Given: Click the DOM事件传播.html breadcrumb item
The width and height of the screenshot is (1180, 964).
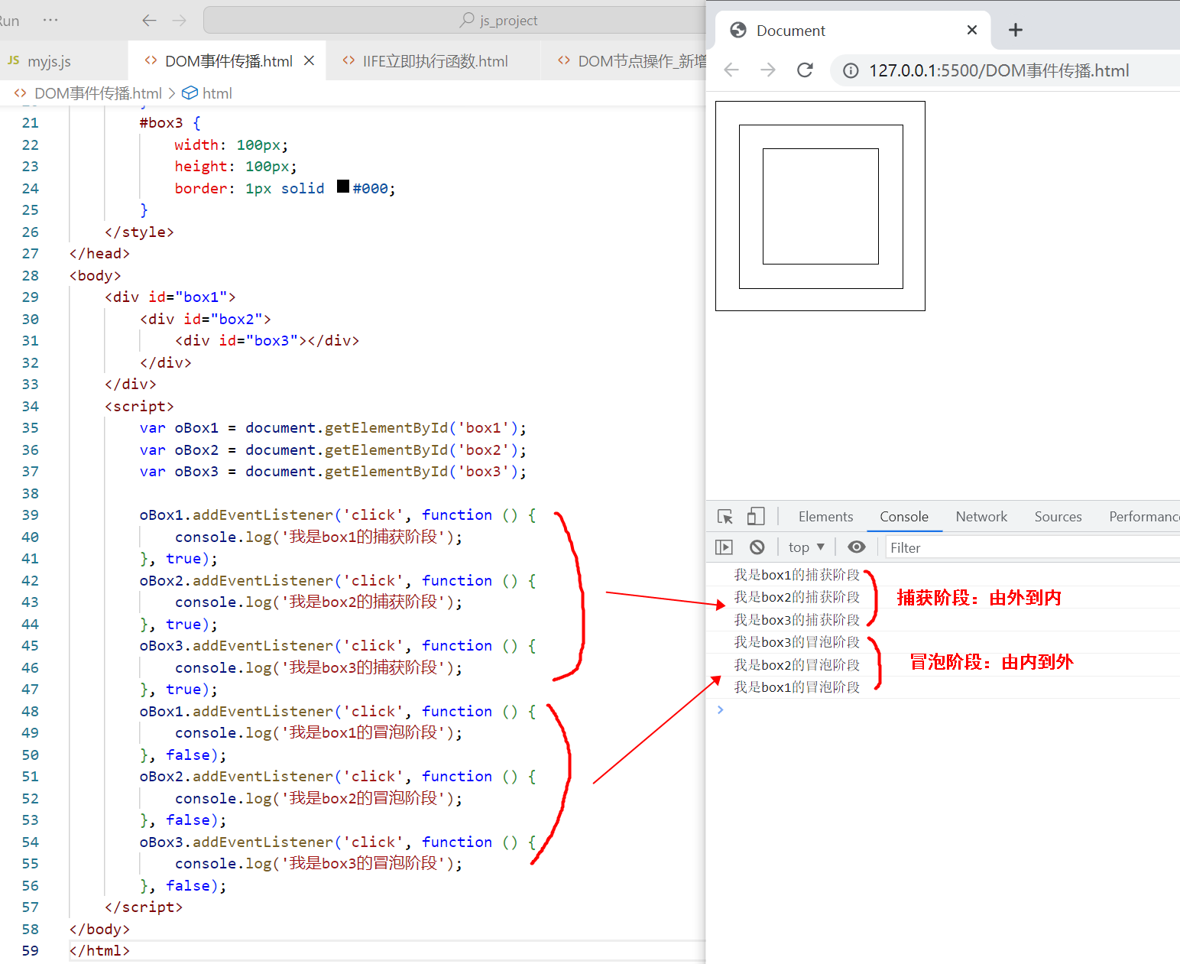Looking at the screenshot, I should tap(98, 93).
